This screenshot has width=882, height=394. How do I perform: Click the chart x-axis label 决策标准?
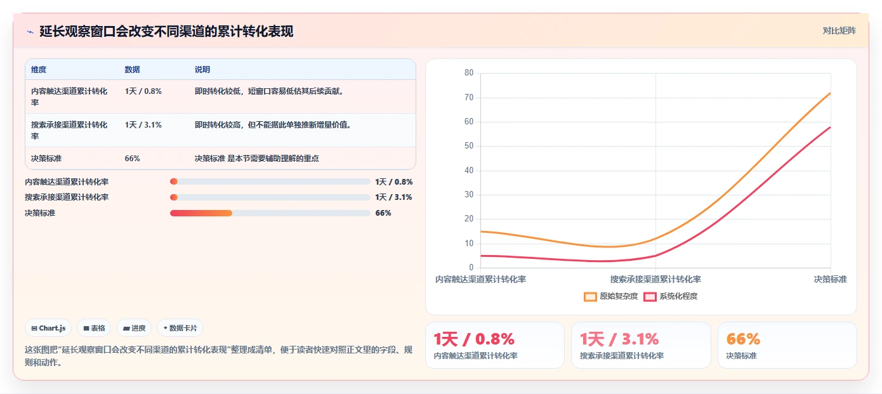point(831,279)
